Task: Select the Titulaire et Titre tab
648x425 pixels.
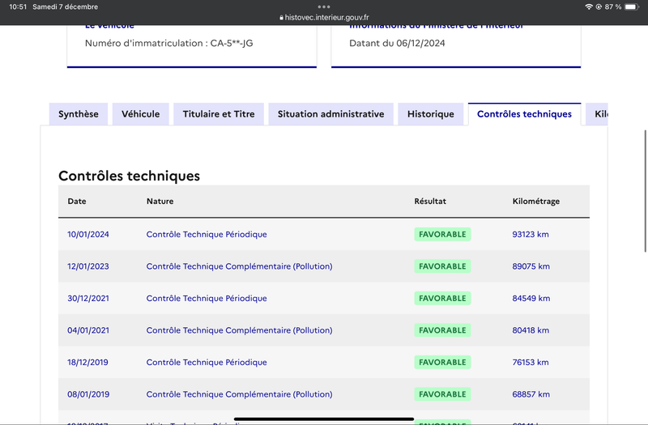Action: pos(219,114)
